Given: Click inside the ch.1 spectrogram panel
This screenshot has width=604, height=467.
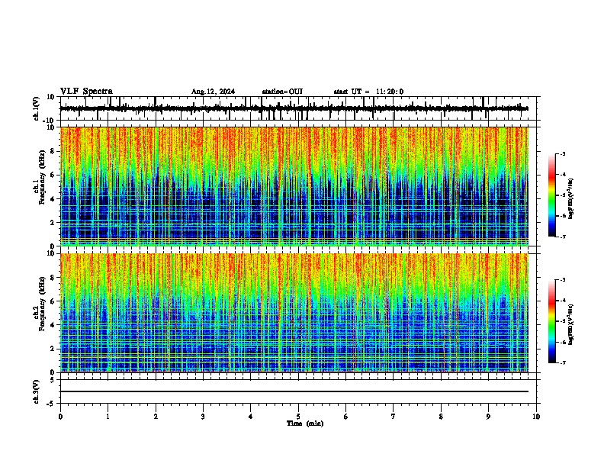Looking at the screenshot, I should (298, 186).
